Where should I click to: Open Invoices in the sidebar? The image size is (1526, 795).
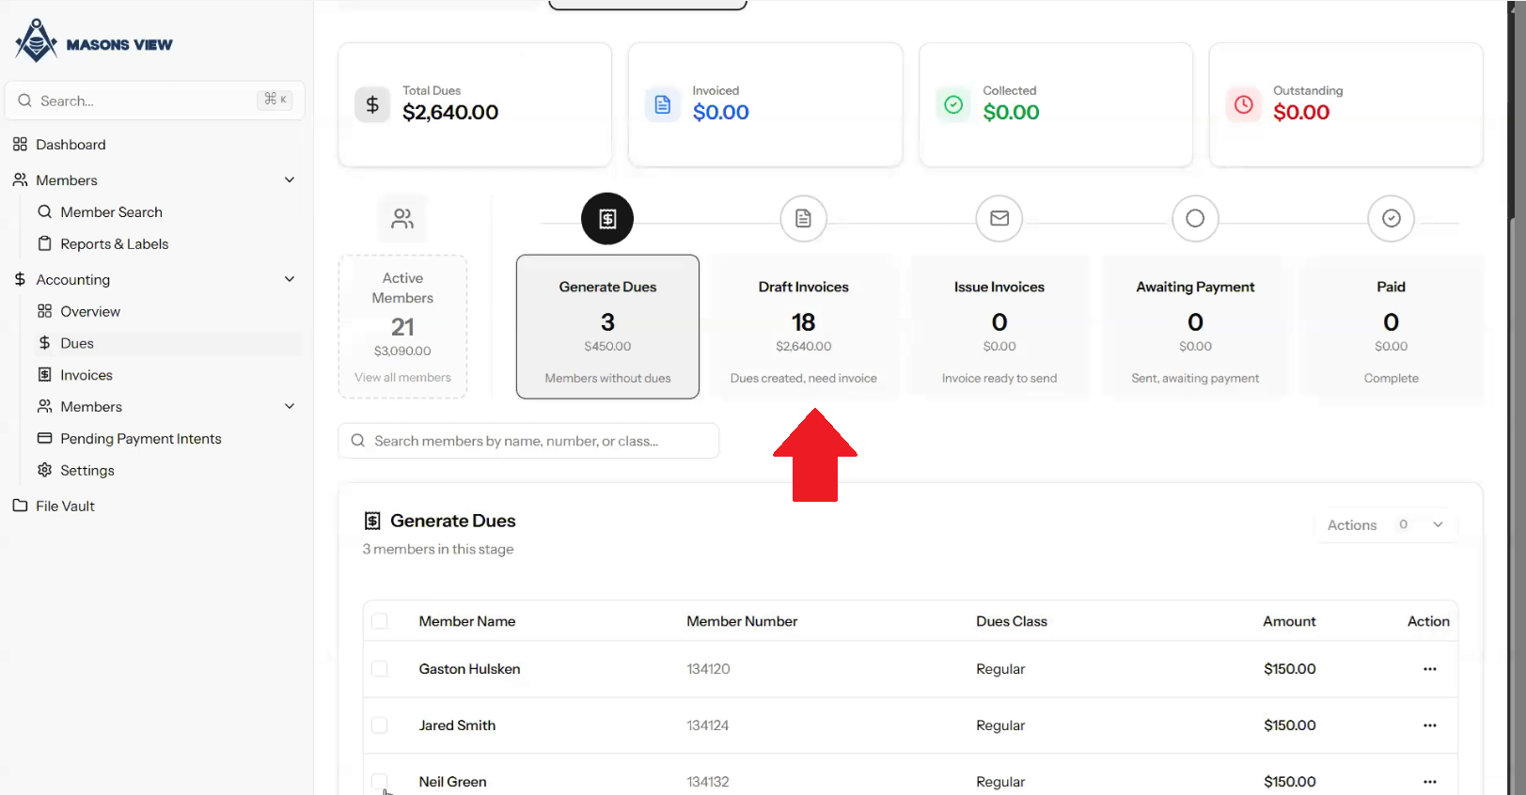pyautogui.click(x=87, y=375)
